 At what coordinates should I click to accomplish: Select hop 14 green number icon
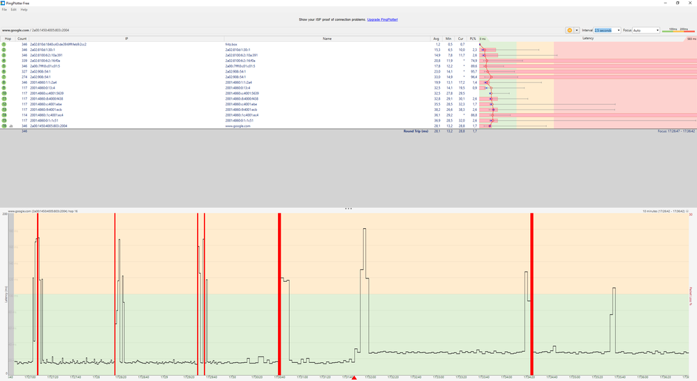tap(4, 115)
